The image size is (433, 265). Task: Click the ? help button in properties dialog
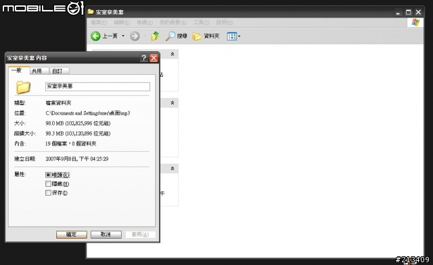coord(144,58)
